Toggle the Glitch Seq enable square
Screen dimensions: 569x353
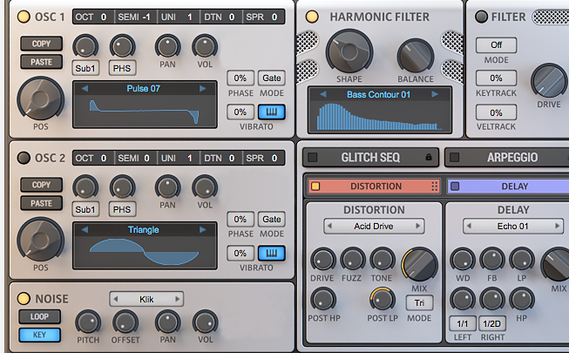click(313, 157)
